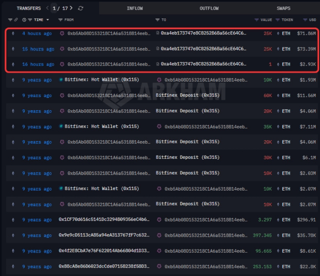Click the refresh transfers icon
The image size is (320, 276).
(x=81, y=8)
